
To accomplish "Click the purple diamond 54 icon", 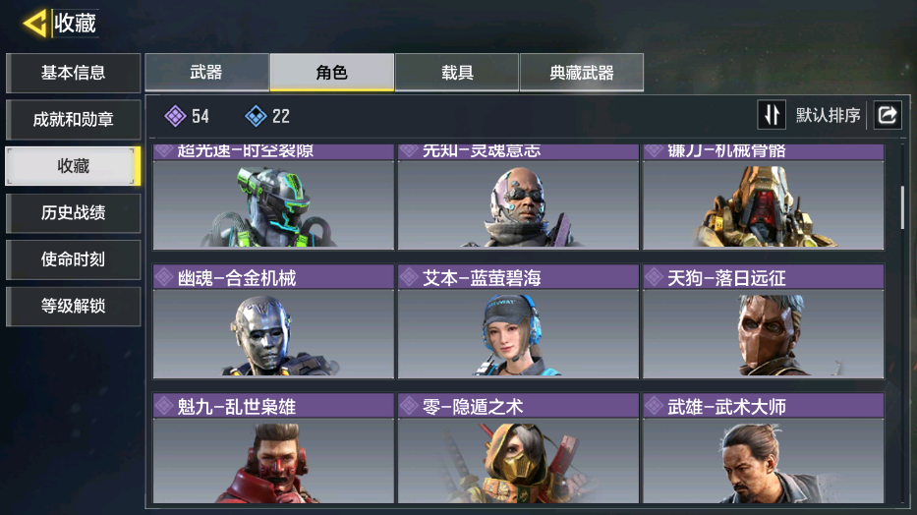I will 175,116.
